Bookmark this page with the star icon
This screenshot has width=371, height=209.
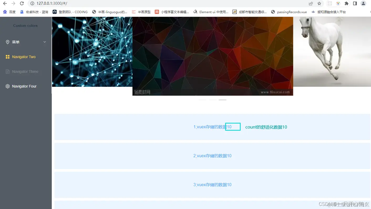coord(319,3)
